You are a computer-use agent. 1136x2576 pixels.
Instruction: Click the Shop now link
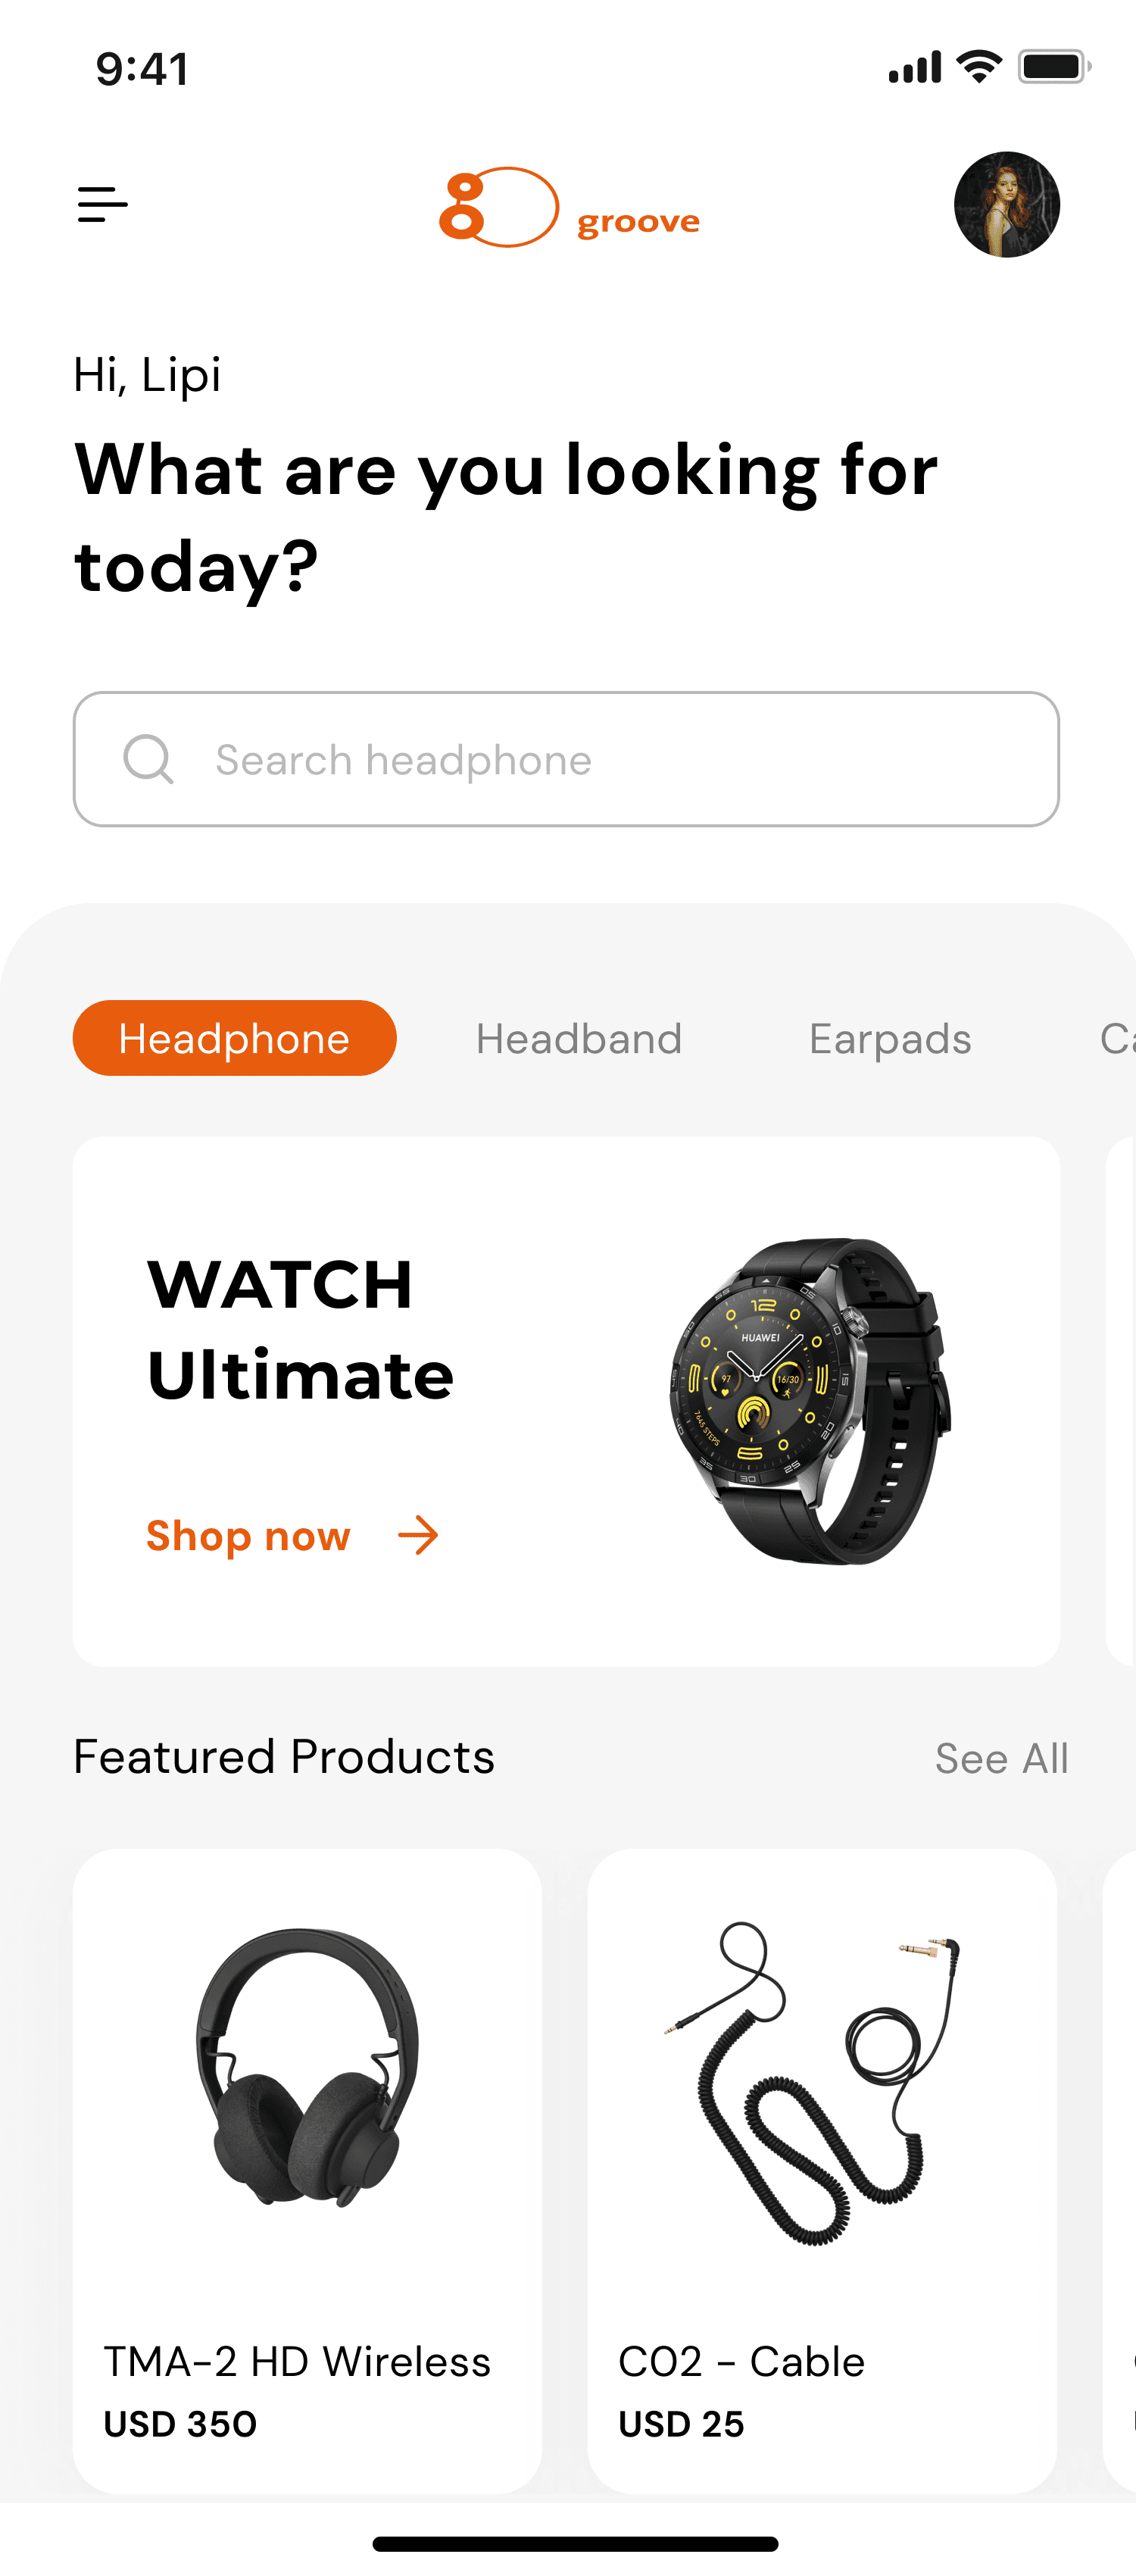(x=248, y=1535)
